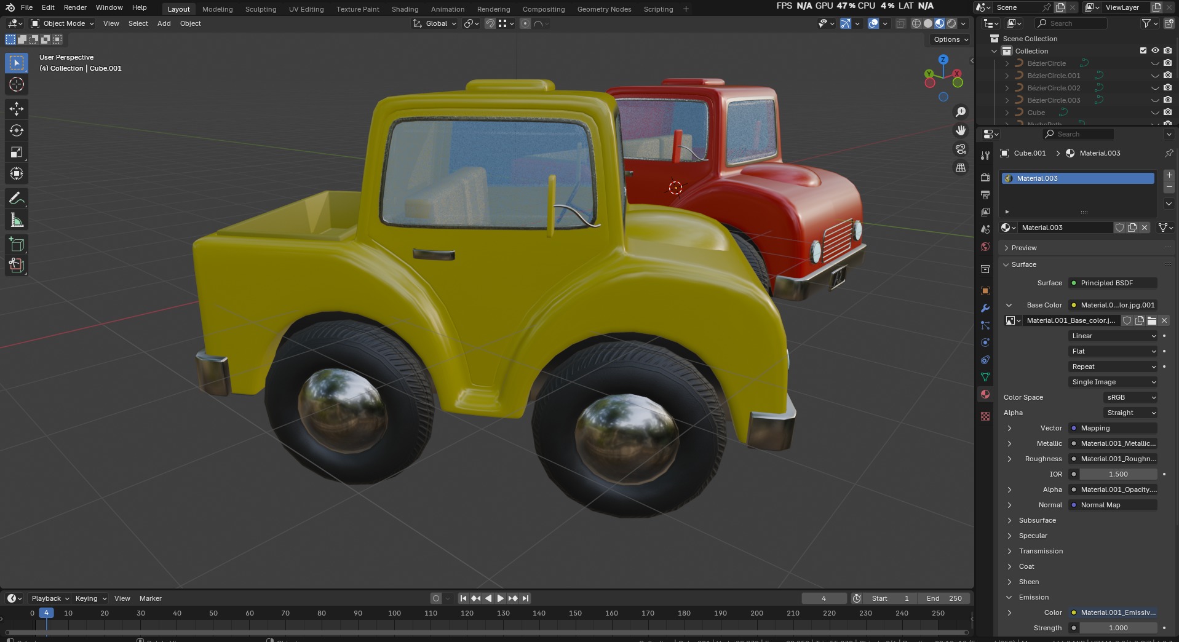Screen dimensions: 1179x642
Task: Switch perspective/orthographic with the grid gizmo
Action: (960, 167)
